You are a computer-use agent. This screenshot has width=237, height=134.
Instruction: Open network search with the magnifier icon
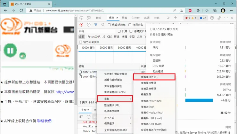point(103,25)
